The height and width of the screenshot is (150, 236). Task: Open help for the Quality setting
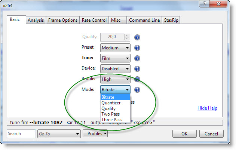(137, 37)
